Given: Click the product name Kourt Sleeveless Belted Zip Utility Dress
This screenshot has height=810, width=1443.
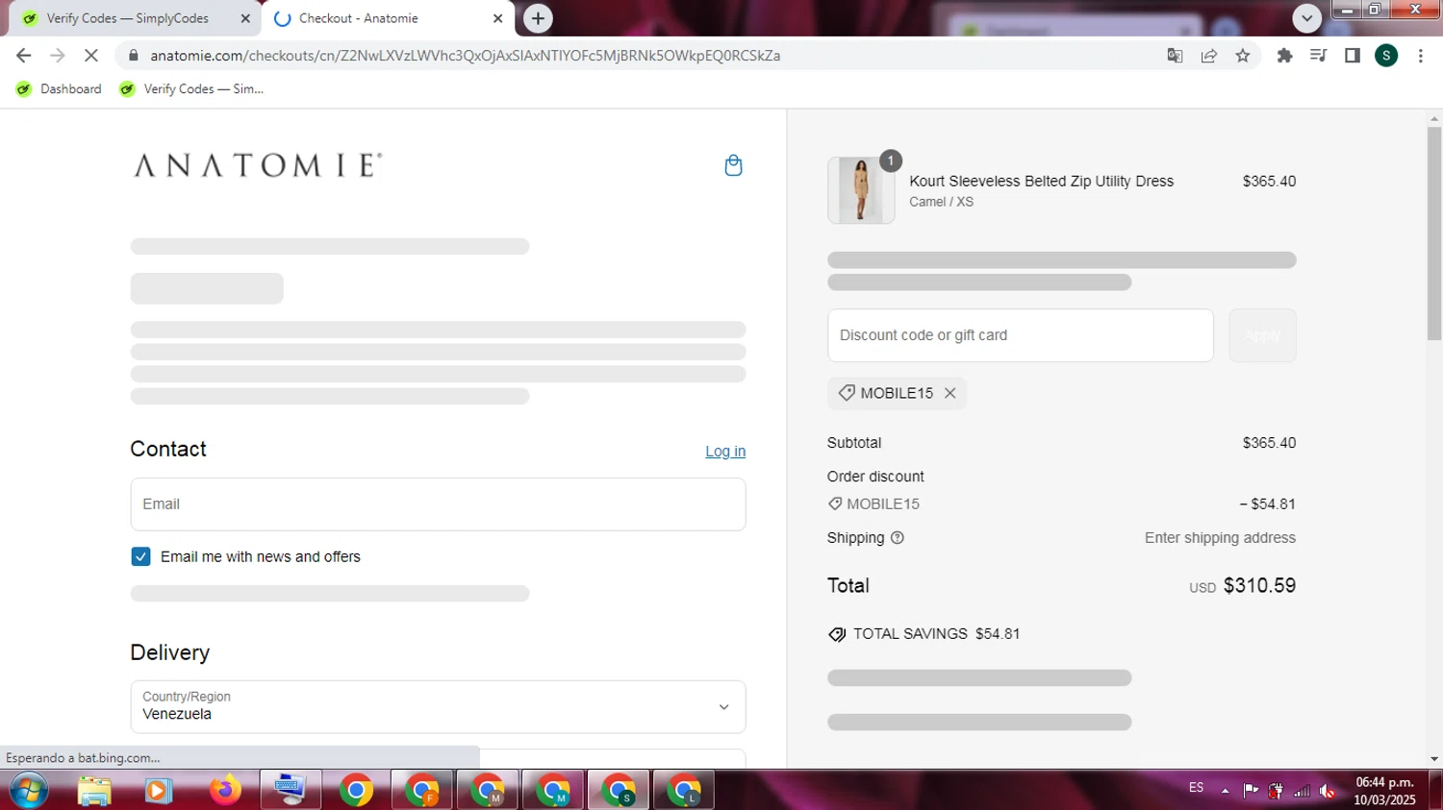Looking at the screenshot, I should pos(1041,181).
